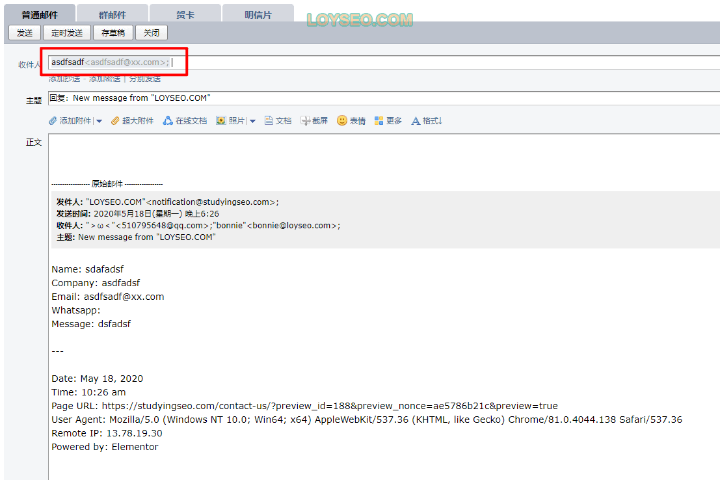Click the 关闭 close button
Screen dimensions: 720x480
point(152,33)
